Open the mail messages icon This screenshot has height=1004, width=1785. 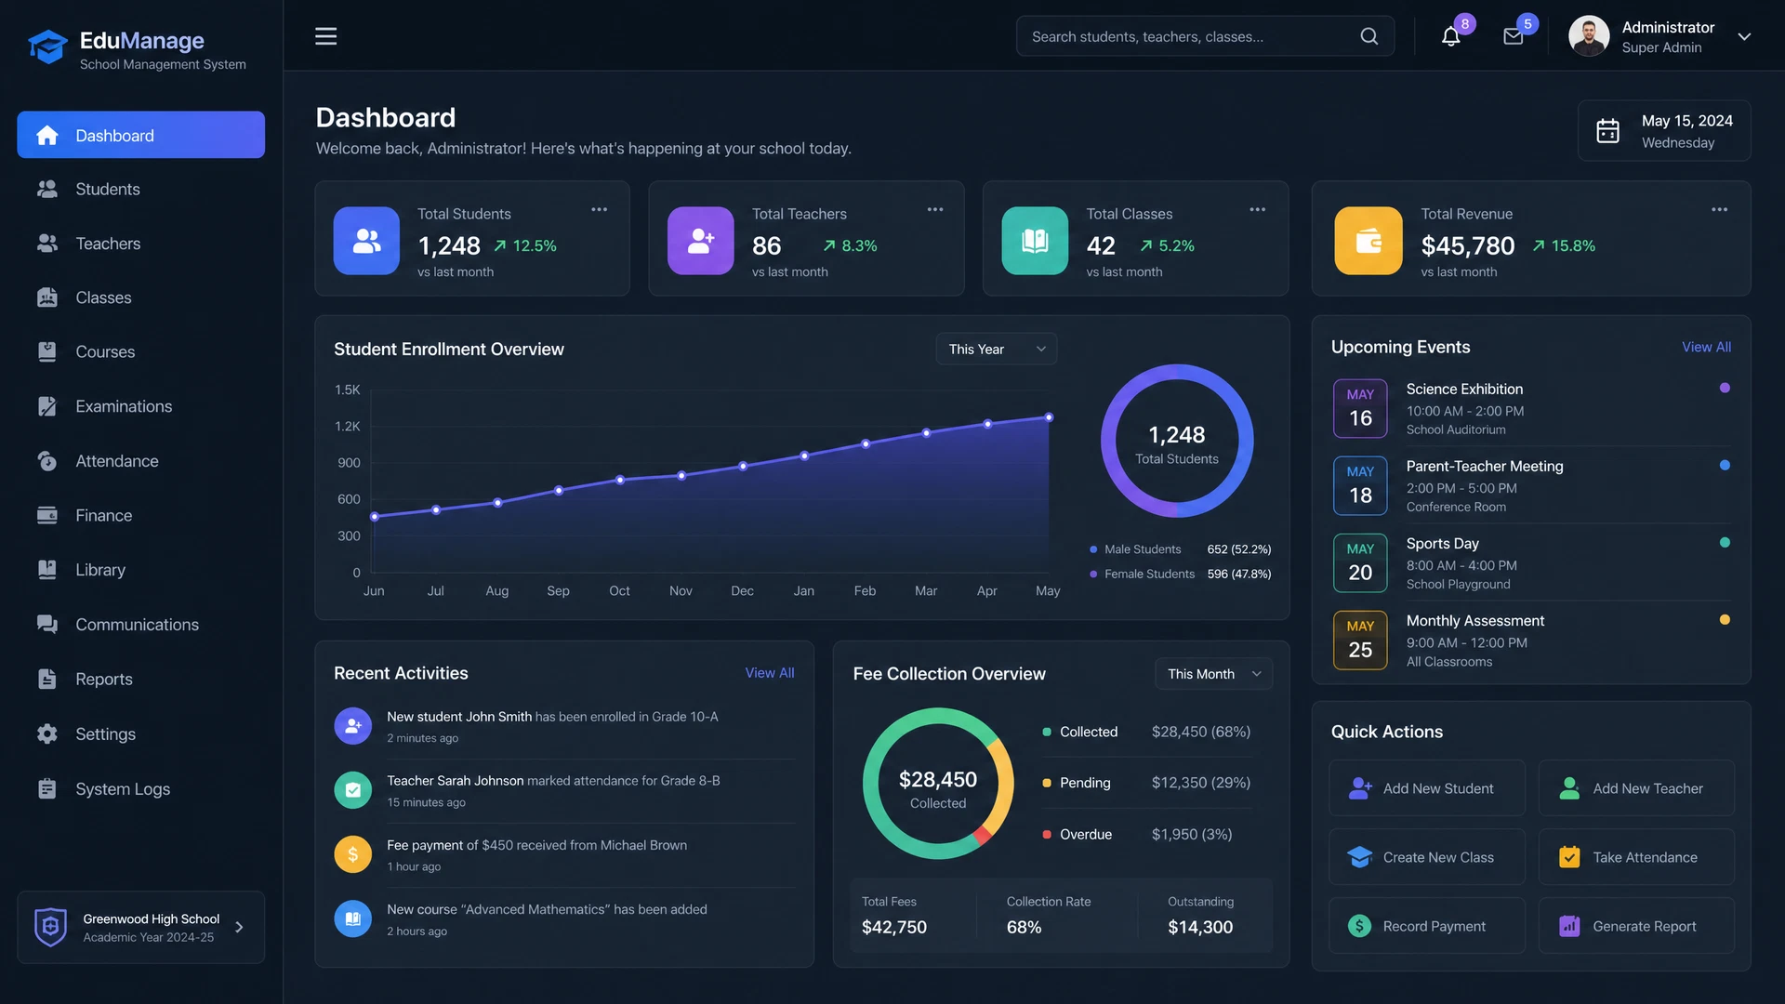(1513, 37)
